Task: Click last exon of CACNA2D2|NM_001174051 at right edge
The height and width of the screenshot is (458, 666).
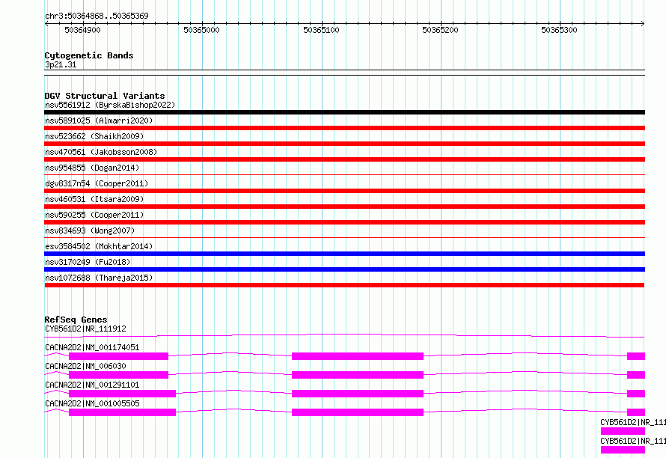Action: pos(636,356)
